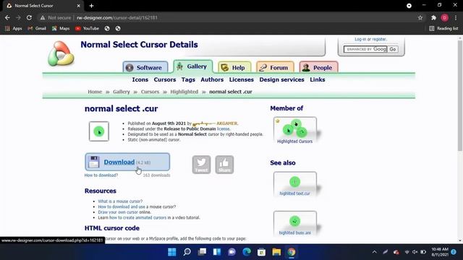Open the Windows Start menu

pos(172,252)
